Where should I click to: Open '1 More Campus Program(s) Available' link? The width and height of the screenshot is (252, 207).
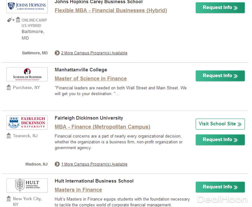pyautogui.click(x=94, y=164)
